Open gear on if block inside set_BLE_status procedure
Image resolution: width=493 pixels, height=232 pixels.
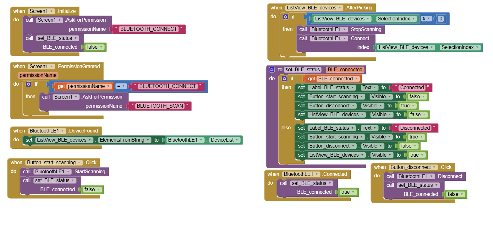tap(284, 78)
